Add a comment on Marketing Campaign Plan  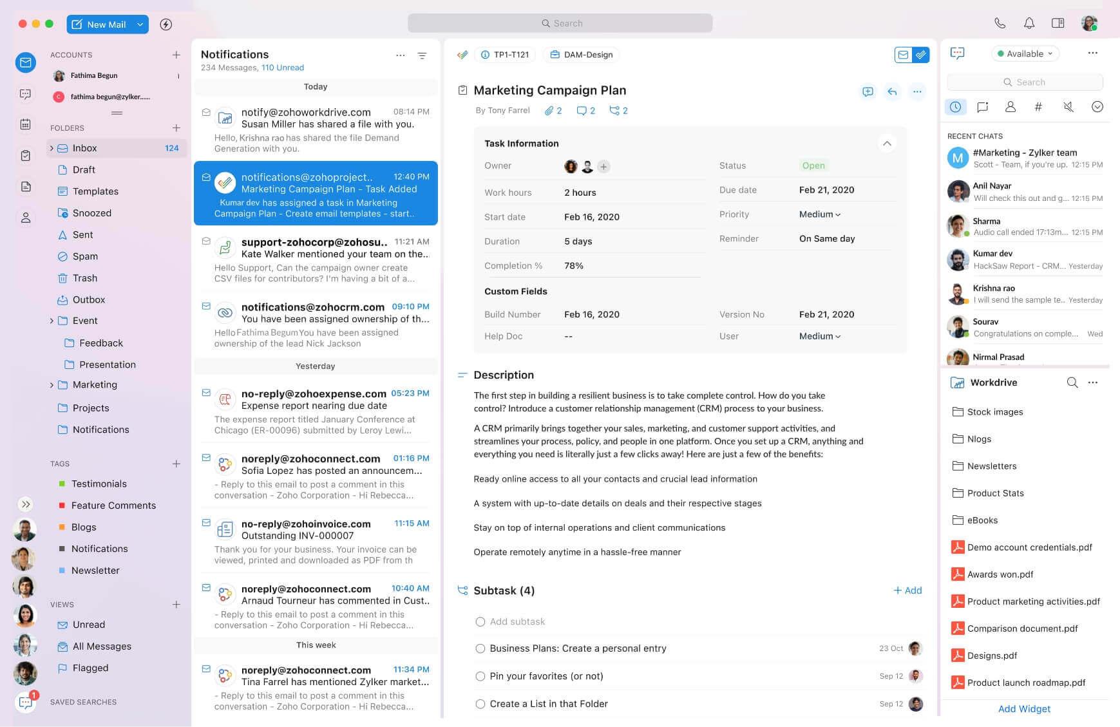pos(868,91)
